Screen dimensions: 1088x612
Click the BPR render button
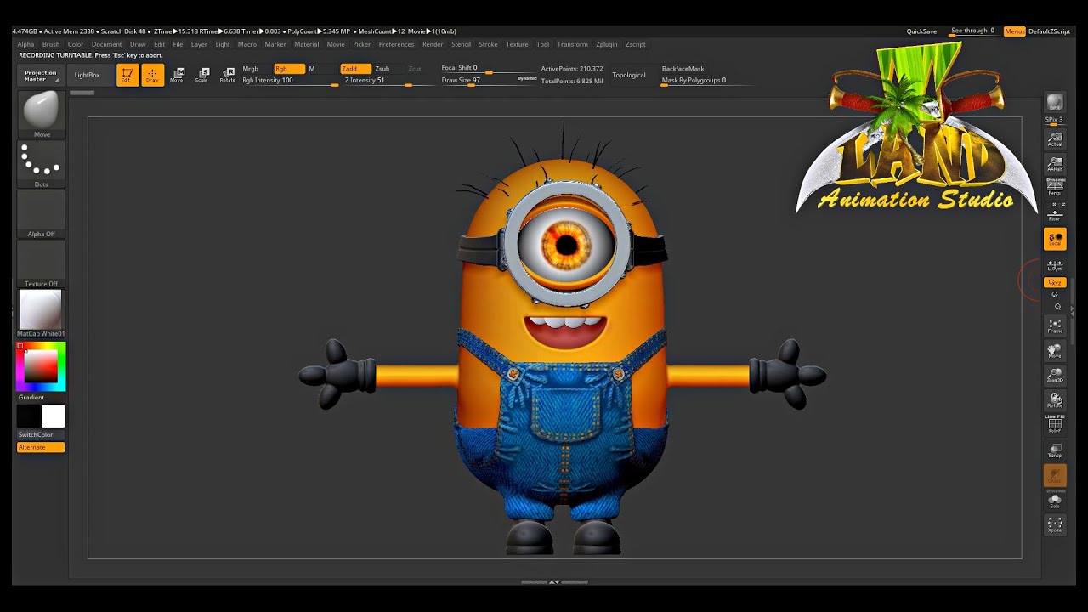(x=1055, y=103)
